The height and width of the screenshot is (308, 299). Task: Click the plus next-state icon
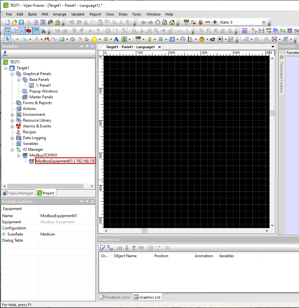[x=215, y=22]
